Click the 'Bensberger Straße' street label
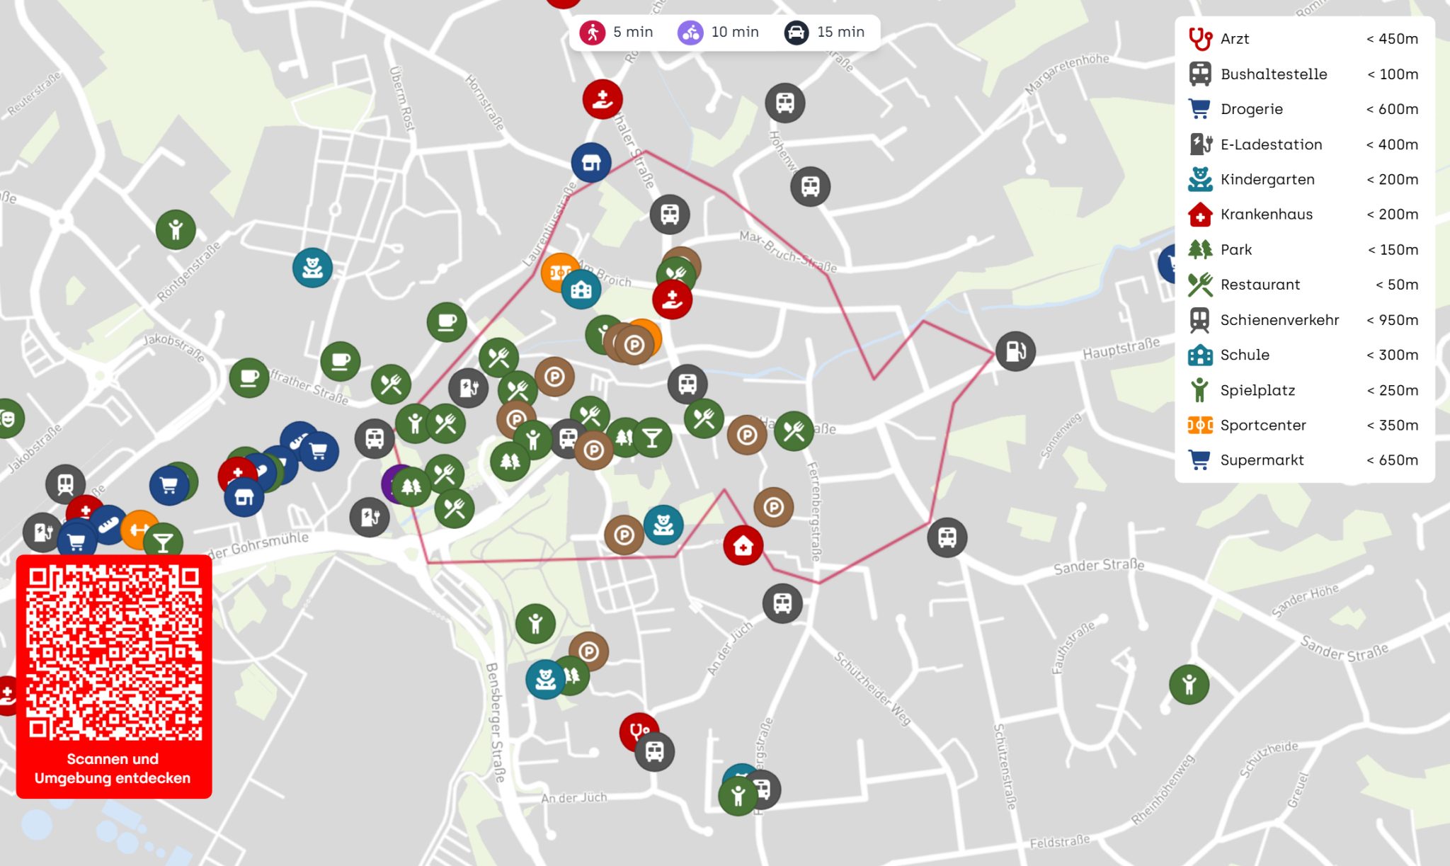This screenshot has width=1450, height=866. point(496,722)
